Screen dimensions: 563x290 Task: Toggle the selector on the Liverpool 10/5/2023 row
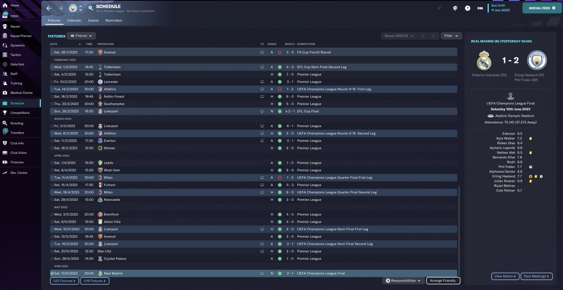[x=52, y=229]
